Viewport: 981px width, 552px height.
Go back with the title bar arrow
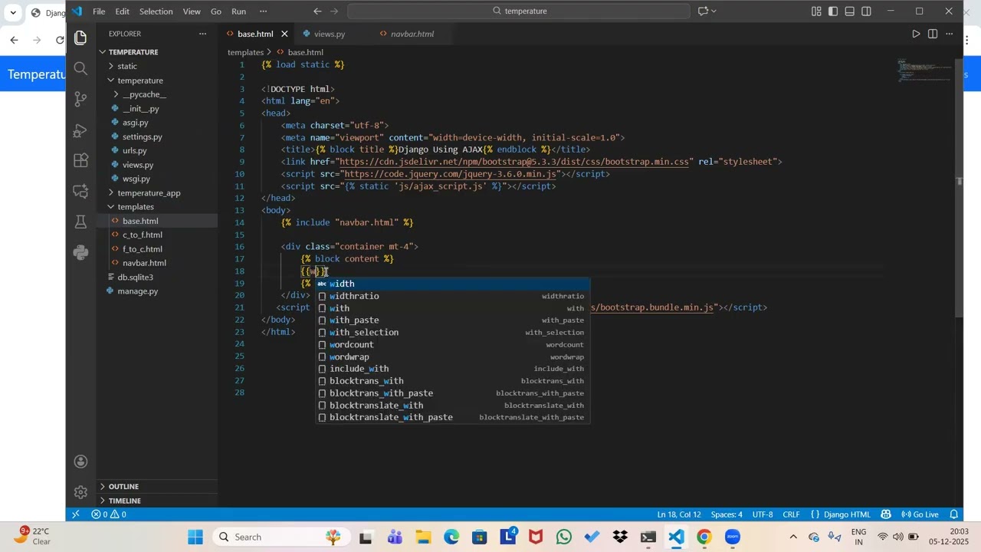click(317, 11)
